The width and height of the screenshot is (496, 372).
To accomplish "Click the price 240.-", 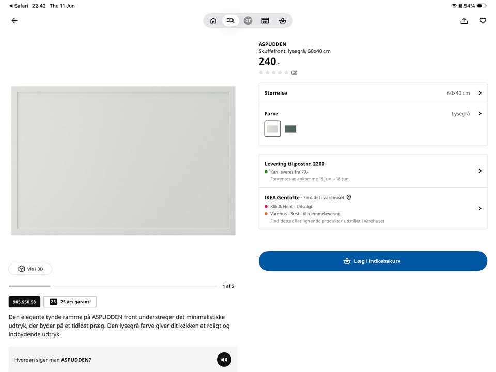I will (x=269, y=61).
